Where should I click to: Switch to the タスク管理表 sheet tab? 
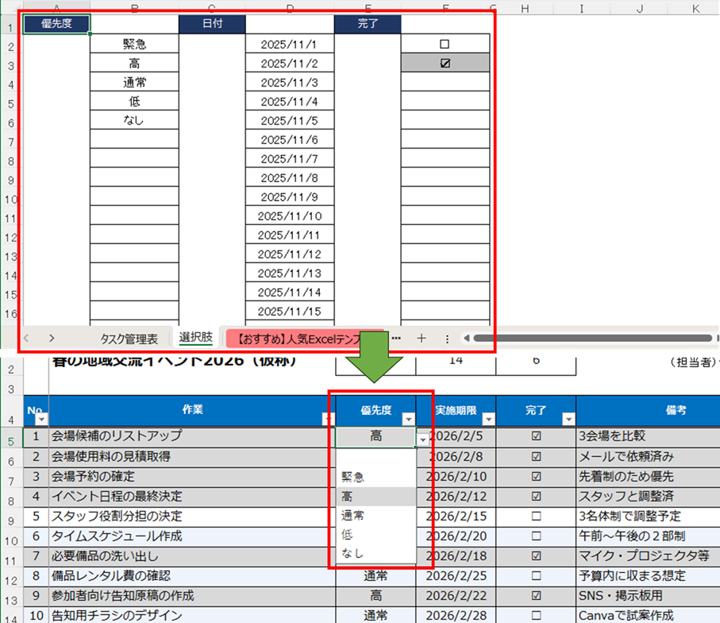[x=129, y=339]
